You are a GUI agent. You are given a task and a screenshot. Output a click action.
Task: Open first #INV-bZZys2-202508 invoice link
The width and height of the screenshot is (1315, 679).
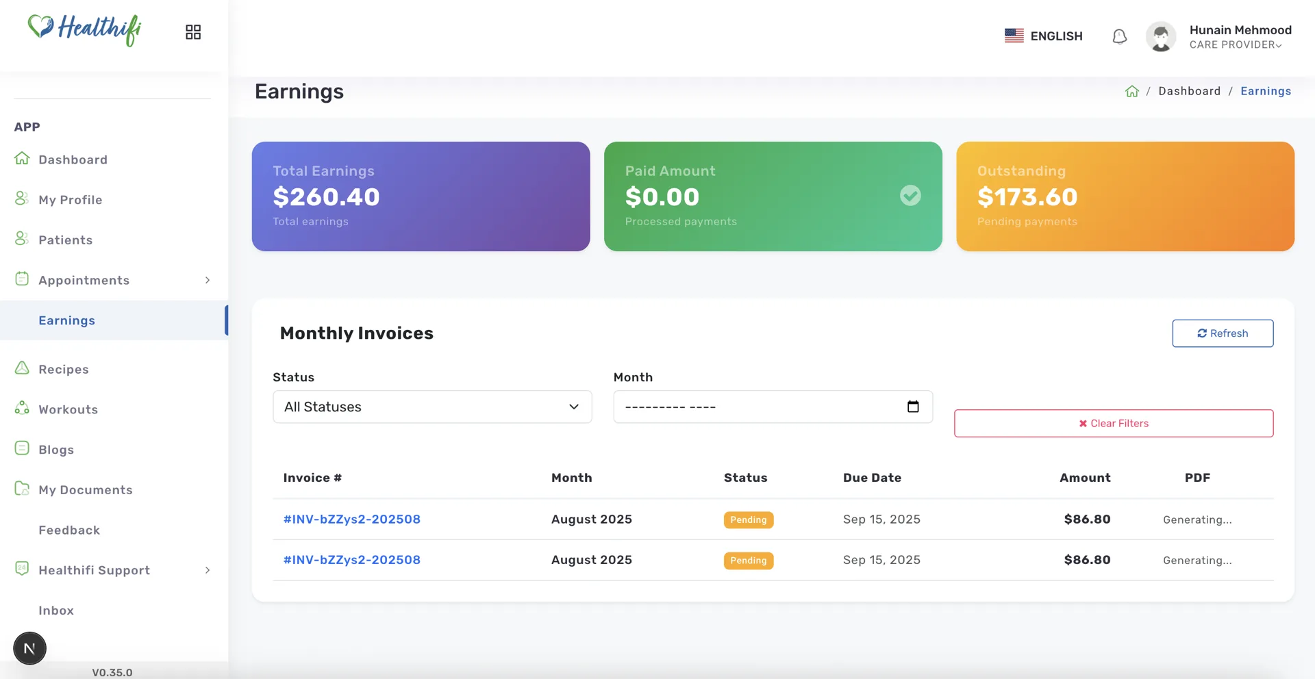coord(352,519)
